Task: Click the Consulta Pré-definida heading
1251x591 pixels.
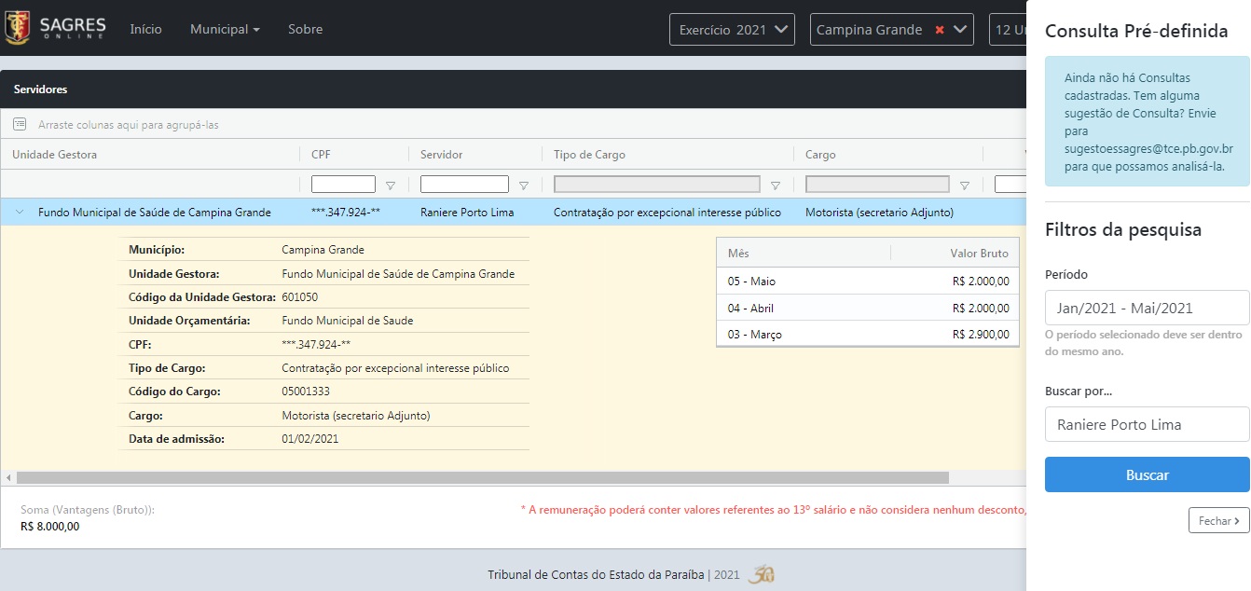Action: (x=1136, y=31)
